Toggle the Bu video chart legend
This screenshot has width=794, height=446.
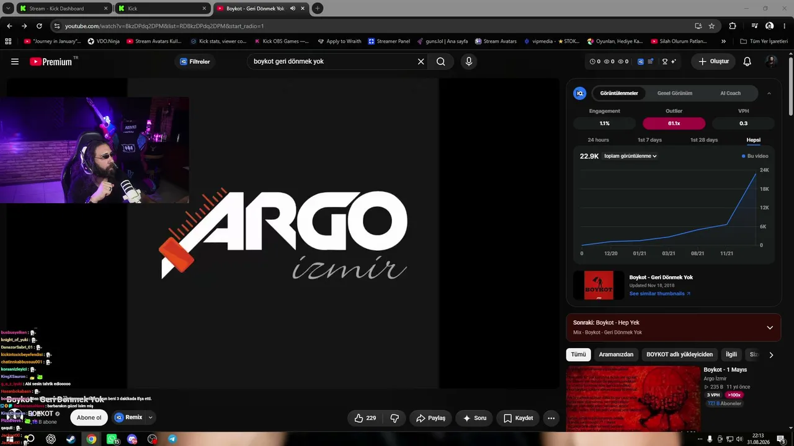(755, 156)
